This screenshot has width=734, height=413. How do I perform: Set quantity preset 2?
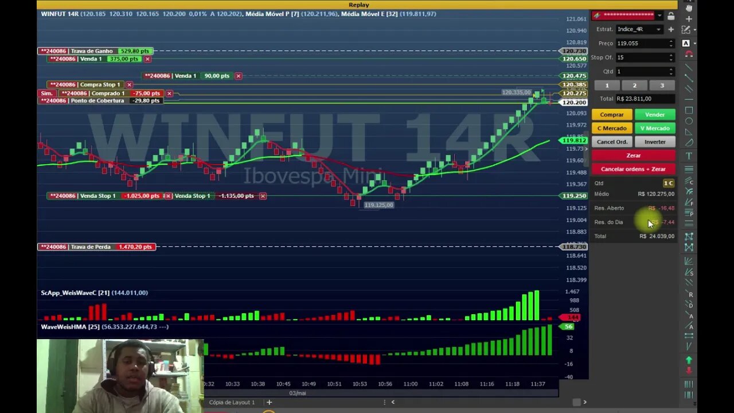[634, 85]
